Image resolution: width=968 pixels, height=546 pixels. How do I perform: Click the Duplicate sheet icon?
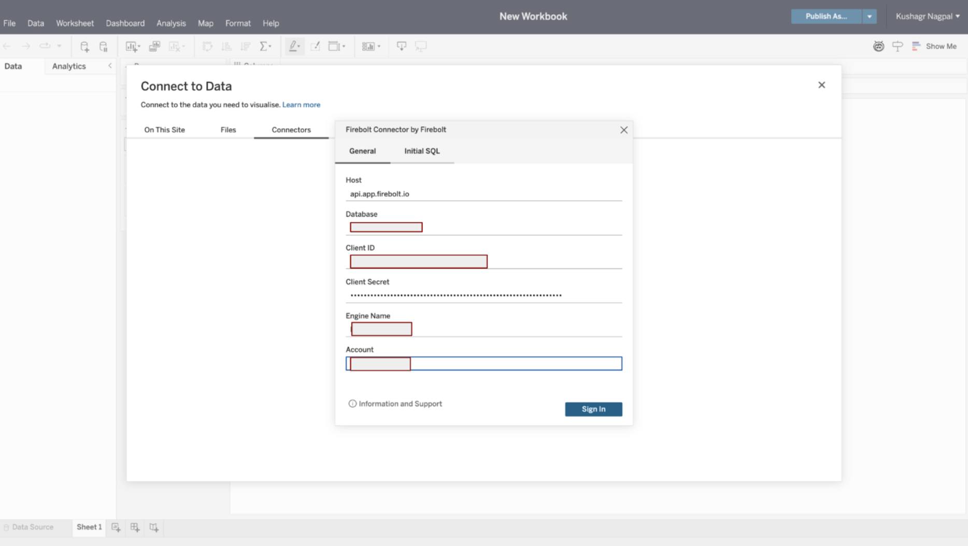click(x=154, y=47)
